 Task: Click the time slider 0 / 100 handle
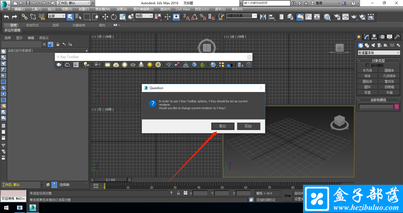tap(111, 180)
